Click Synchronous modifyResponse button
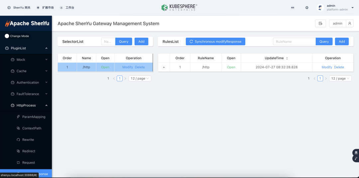This screenshot has width=359, height=178. click(x=215, y=42)
